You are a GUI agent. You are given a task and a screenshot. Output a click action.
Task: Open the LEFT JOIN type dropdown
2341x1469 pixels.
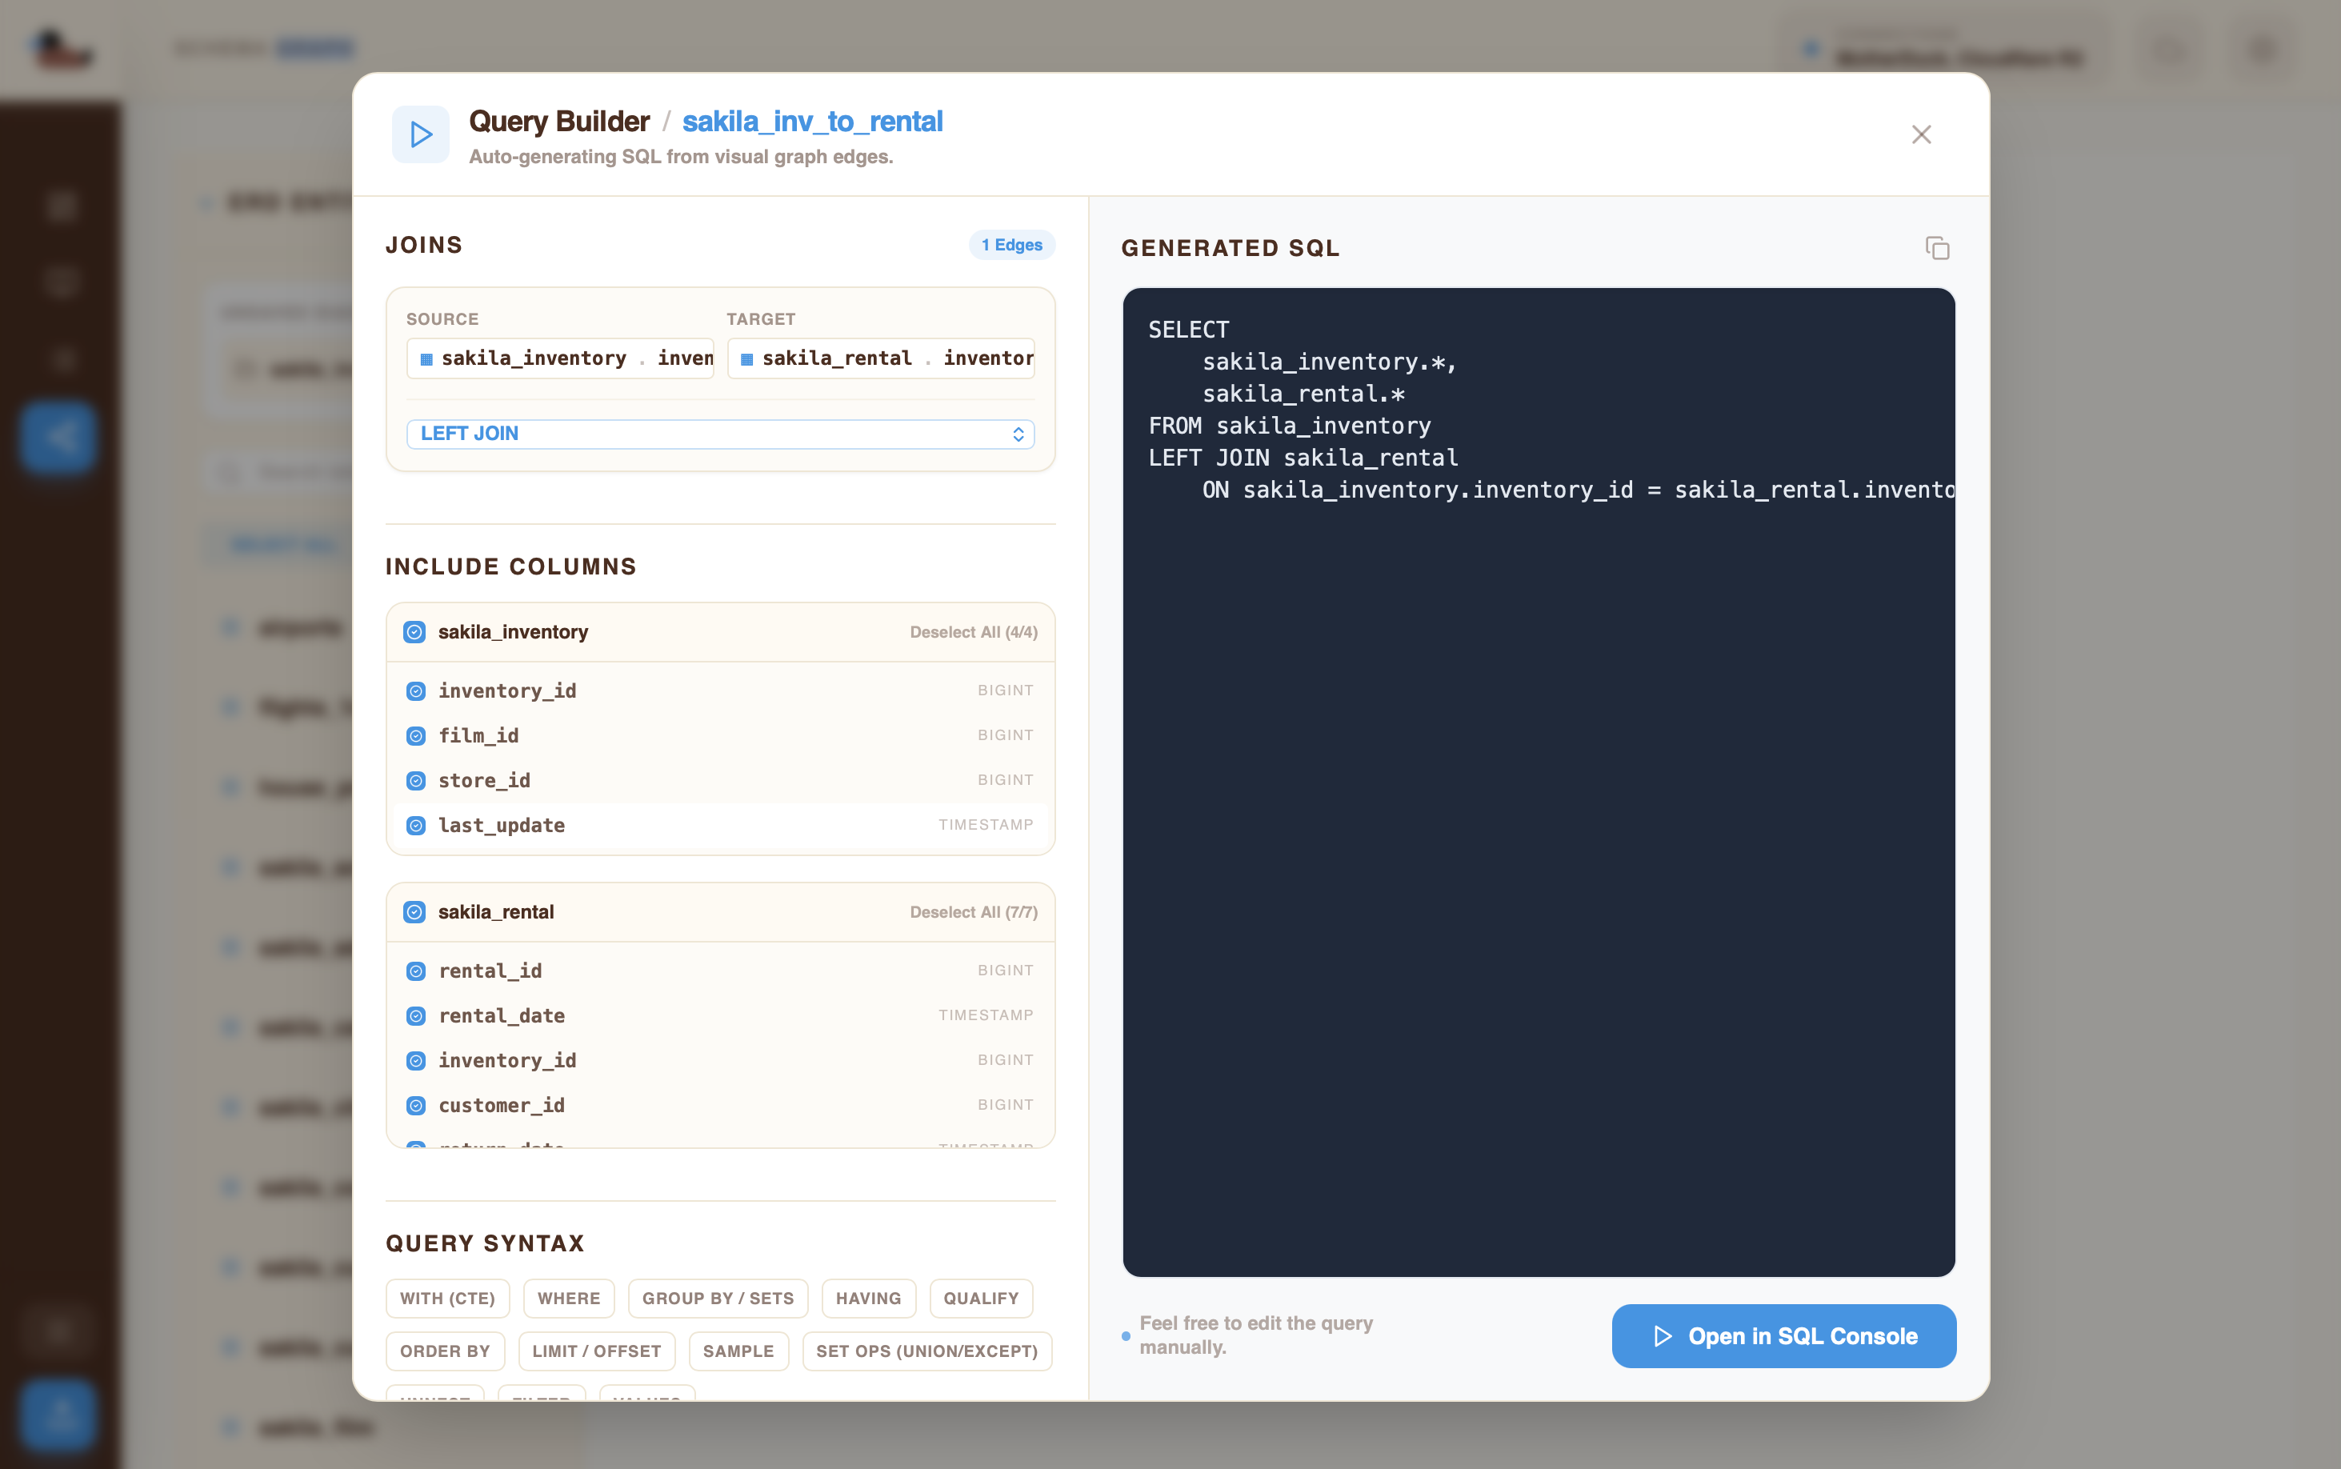pos(720,434)
